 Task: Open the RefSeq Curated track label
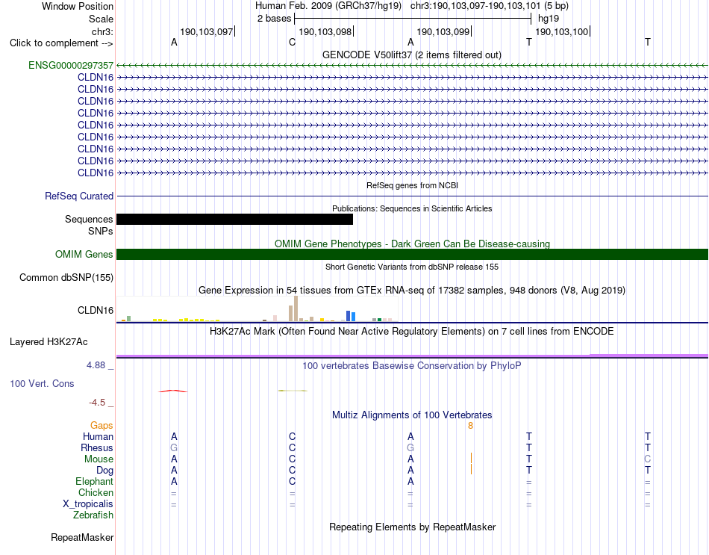click(x=78, y=196)
